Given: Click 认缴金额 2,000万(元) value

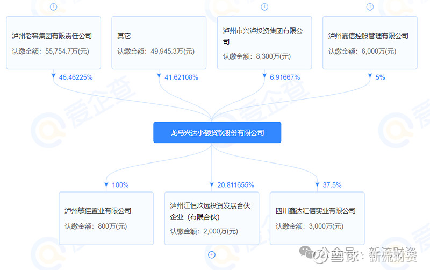Looking at the screenshot, I should (x=204, y=231).
